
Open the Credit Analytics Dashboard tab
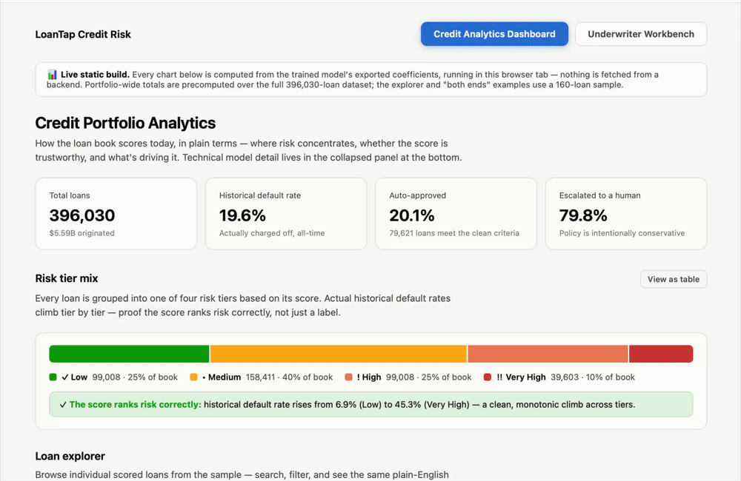point(494,34)
